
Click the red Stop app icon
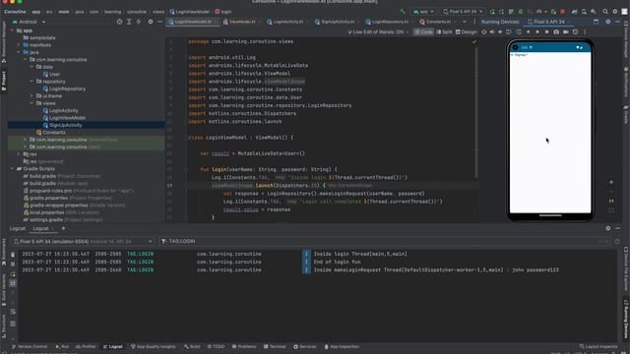coord(562,12)
